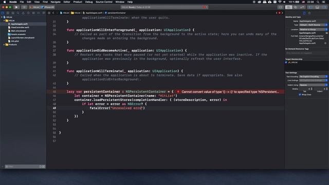Open the Library button in toolbar

[x=281, y=7]
